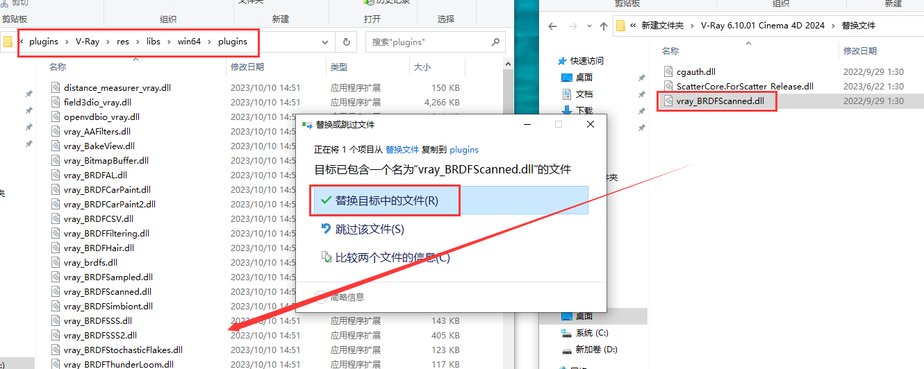Click the search magnifier icon

pyautogui.click(x=495, y=42)
